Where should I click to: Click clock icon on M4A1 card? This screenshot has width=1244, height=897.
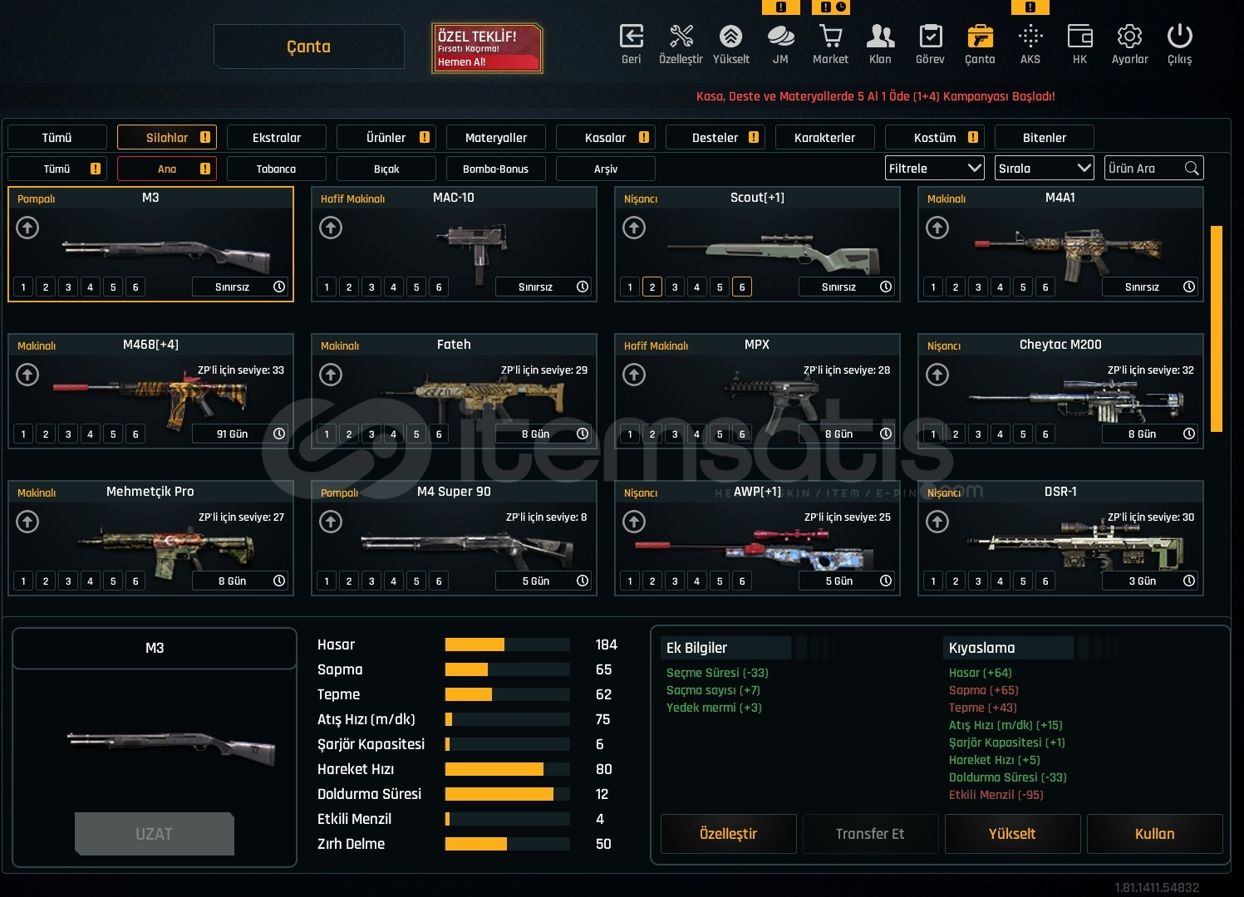1189,287
